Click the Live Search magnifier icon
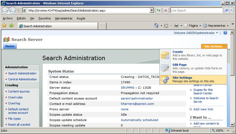This screenshot has width=236, height=134. click(227, 10)
